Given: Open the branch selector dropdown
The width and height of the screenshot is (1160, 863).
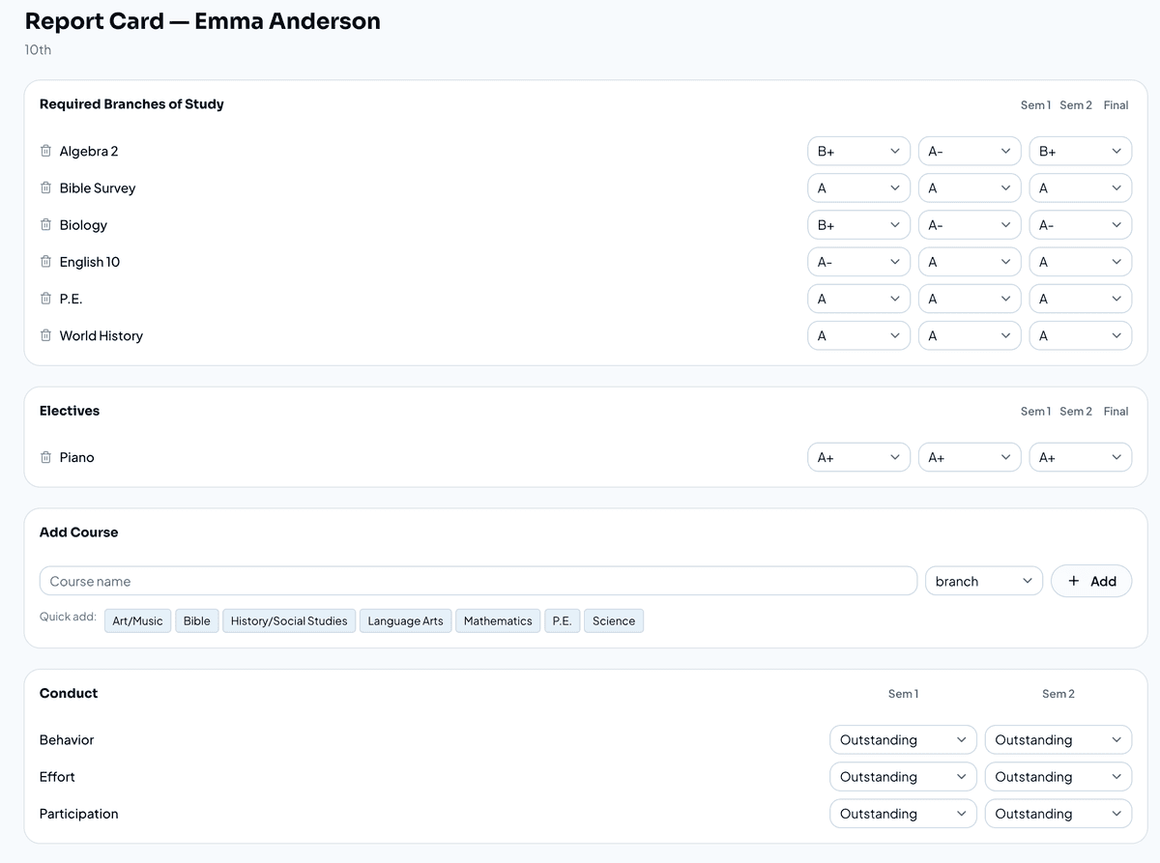Looking at the screenshot, I should click(x=983, y=581).
